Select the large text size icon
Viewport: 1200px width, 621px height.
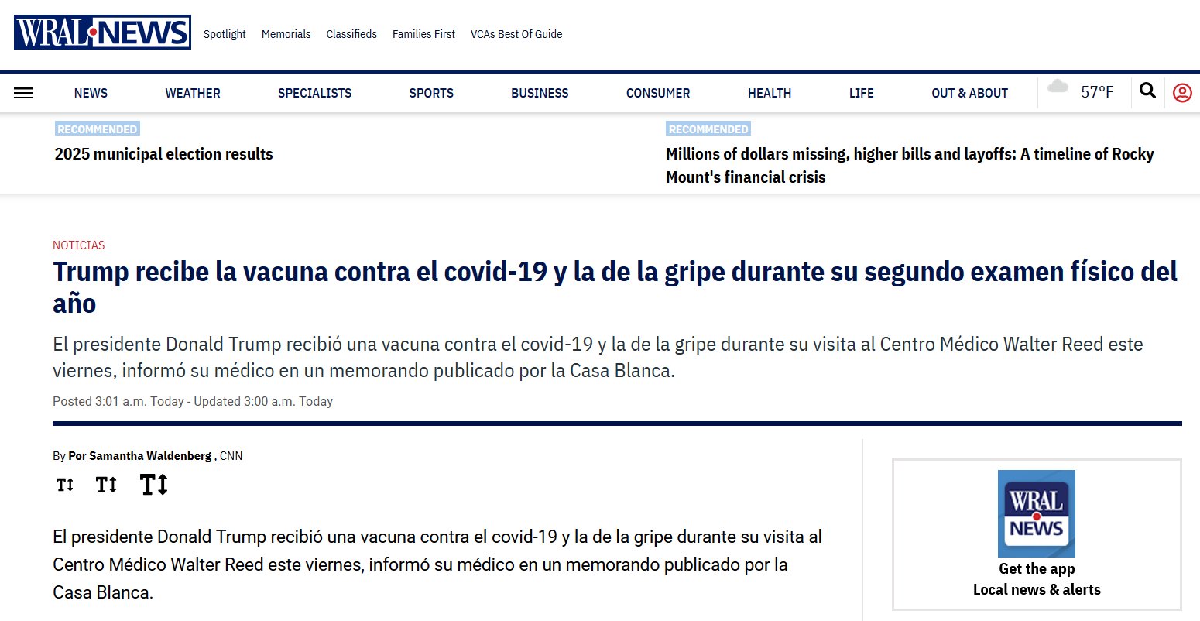click(153, 485)
